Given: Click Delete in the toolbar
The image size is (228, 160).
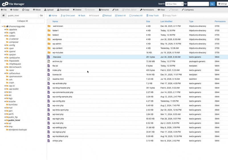Looking at the screenshot, I should (x=77, y=10).
